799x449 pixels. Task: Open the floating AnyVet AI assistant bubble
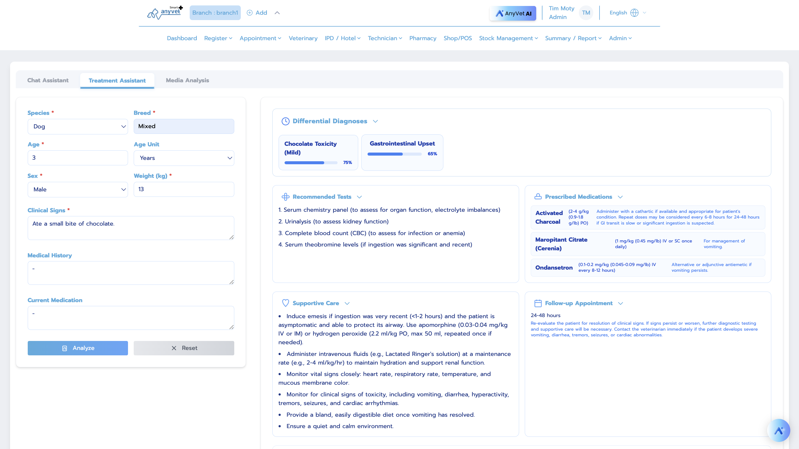click(779, 430)
